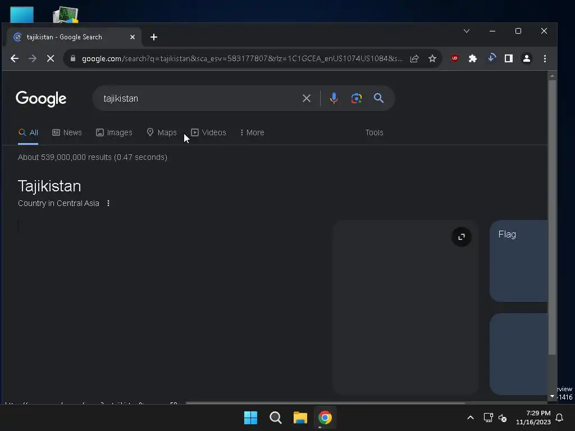
Task: Open the downloads update icon
Action: (x=491, y=58)
